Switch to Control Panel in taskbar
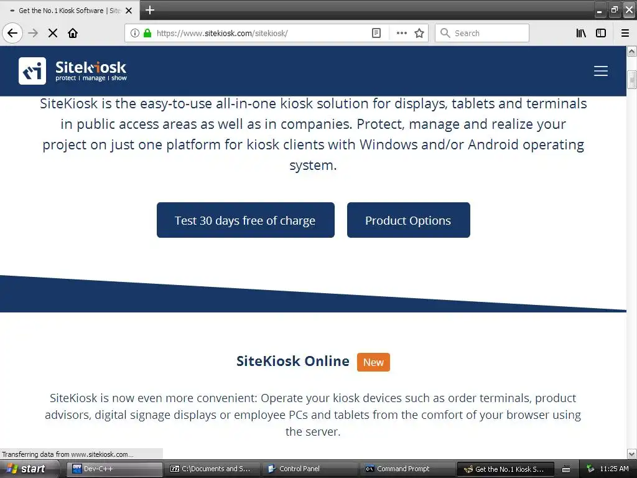 [310, 469]
